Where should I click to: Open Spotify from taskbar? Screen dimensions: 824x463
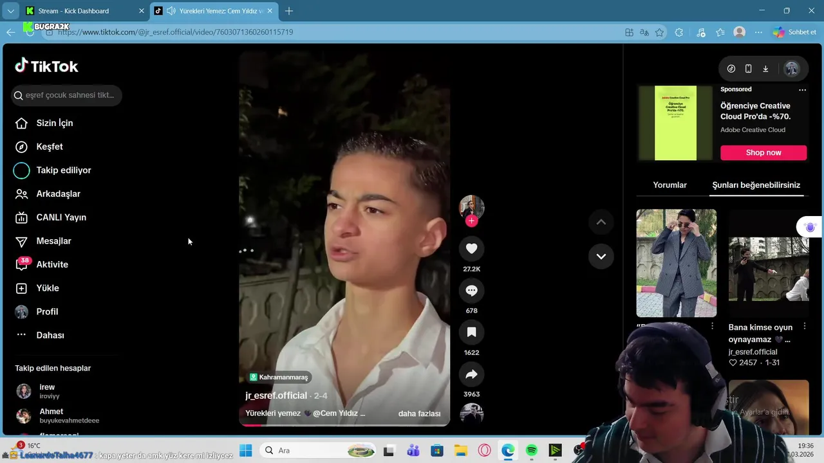(532, 450)
